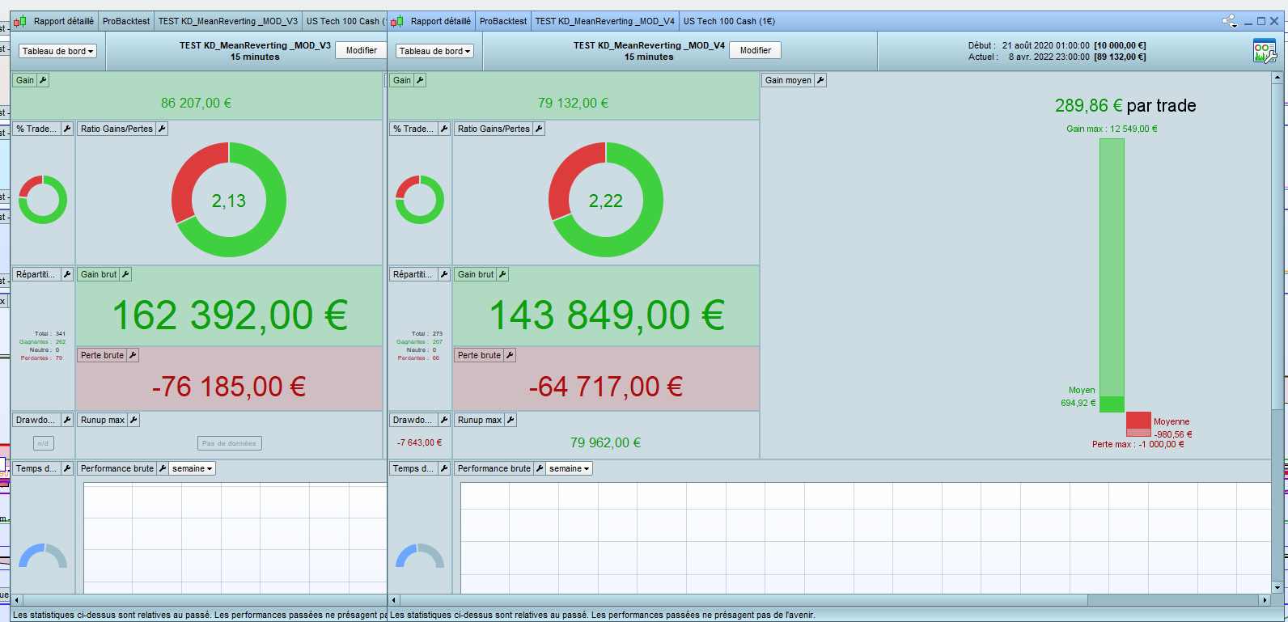The height and width of the screenshot is (622, 1288).
Task: Select the TEST KD_MeanReverting _MOD_V4 tab
Action: click(605, 21)
